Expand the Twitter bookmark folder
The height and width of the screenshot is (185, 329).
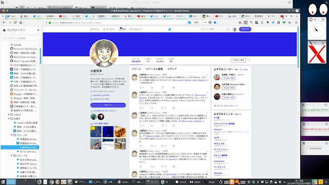(9, 115)
